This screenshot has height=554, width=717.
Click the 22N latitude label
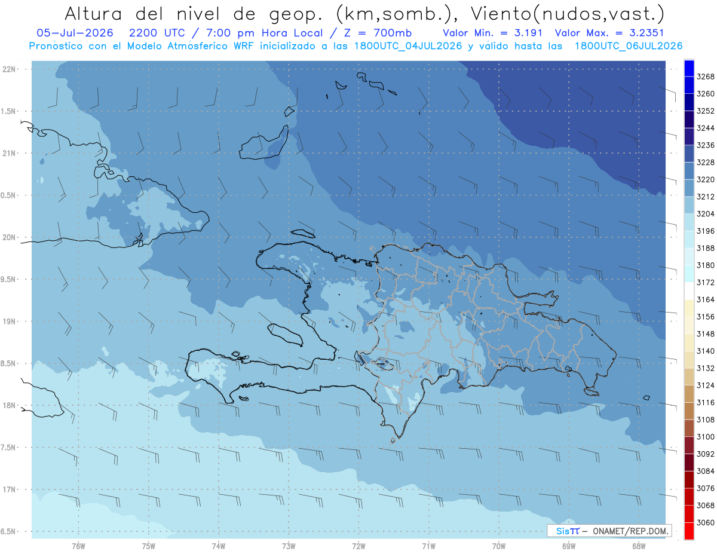[10, 69]
